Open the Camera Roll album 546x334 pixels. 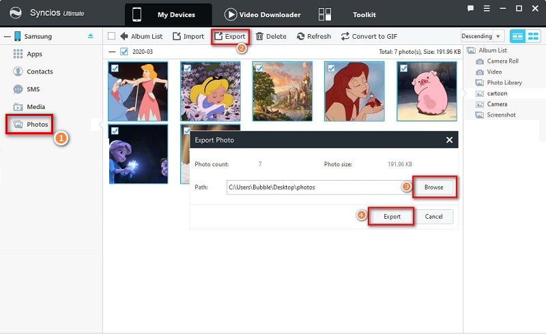click(498, 61)
